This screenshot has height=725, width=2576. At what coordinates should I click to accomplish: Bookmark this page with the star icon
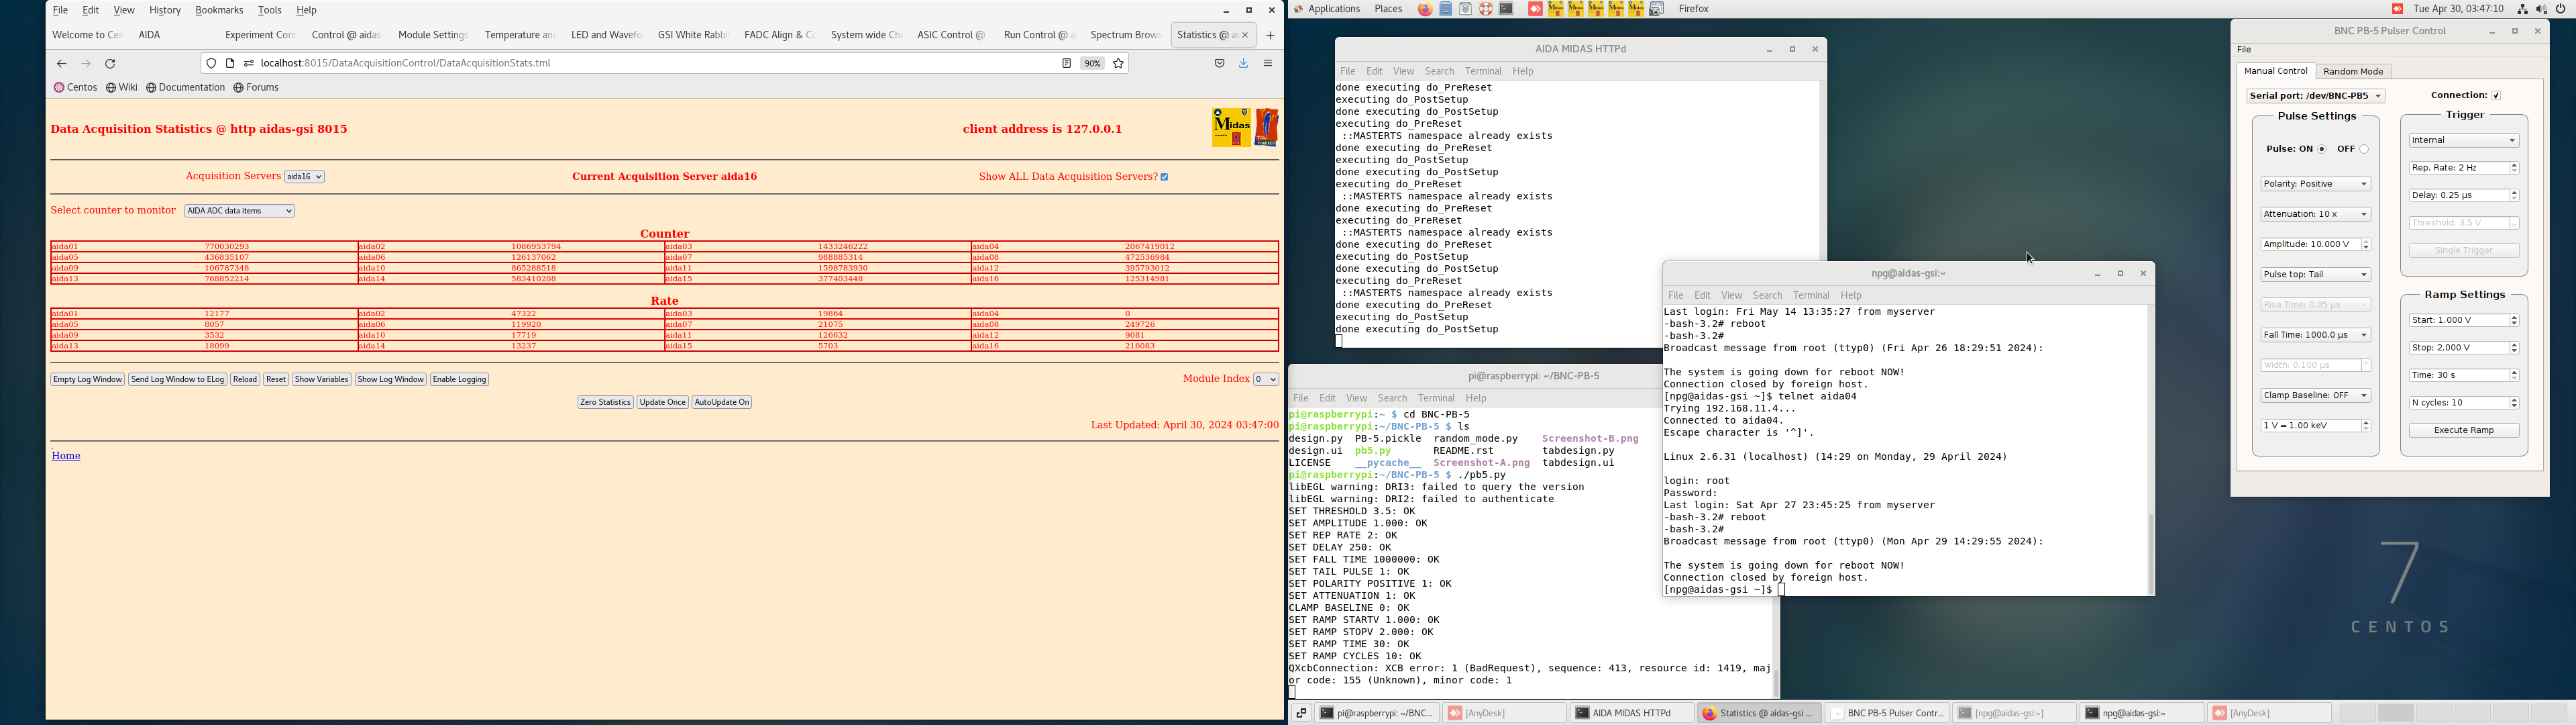1119,64
